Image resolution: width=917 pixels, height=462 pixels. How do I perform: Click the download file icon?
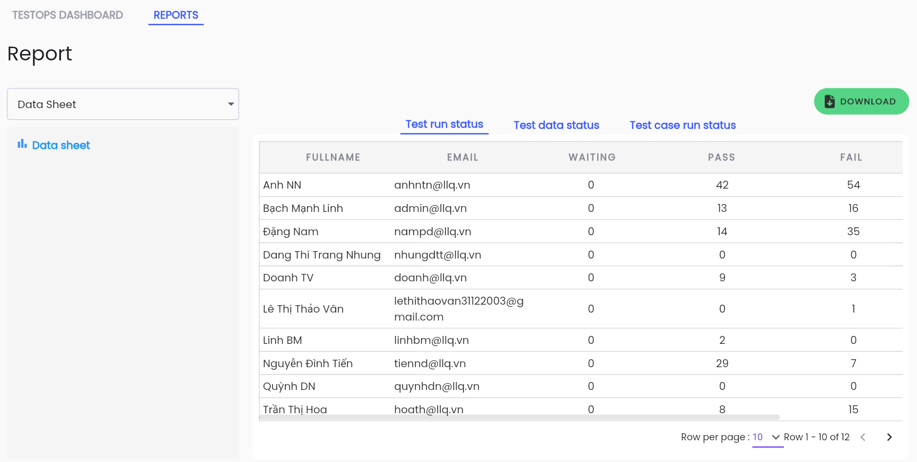[x=829, y=101]
